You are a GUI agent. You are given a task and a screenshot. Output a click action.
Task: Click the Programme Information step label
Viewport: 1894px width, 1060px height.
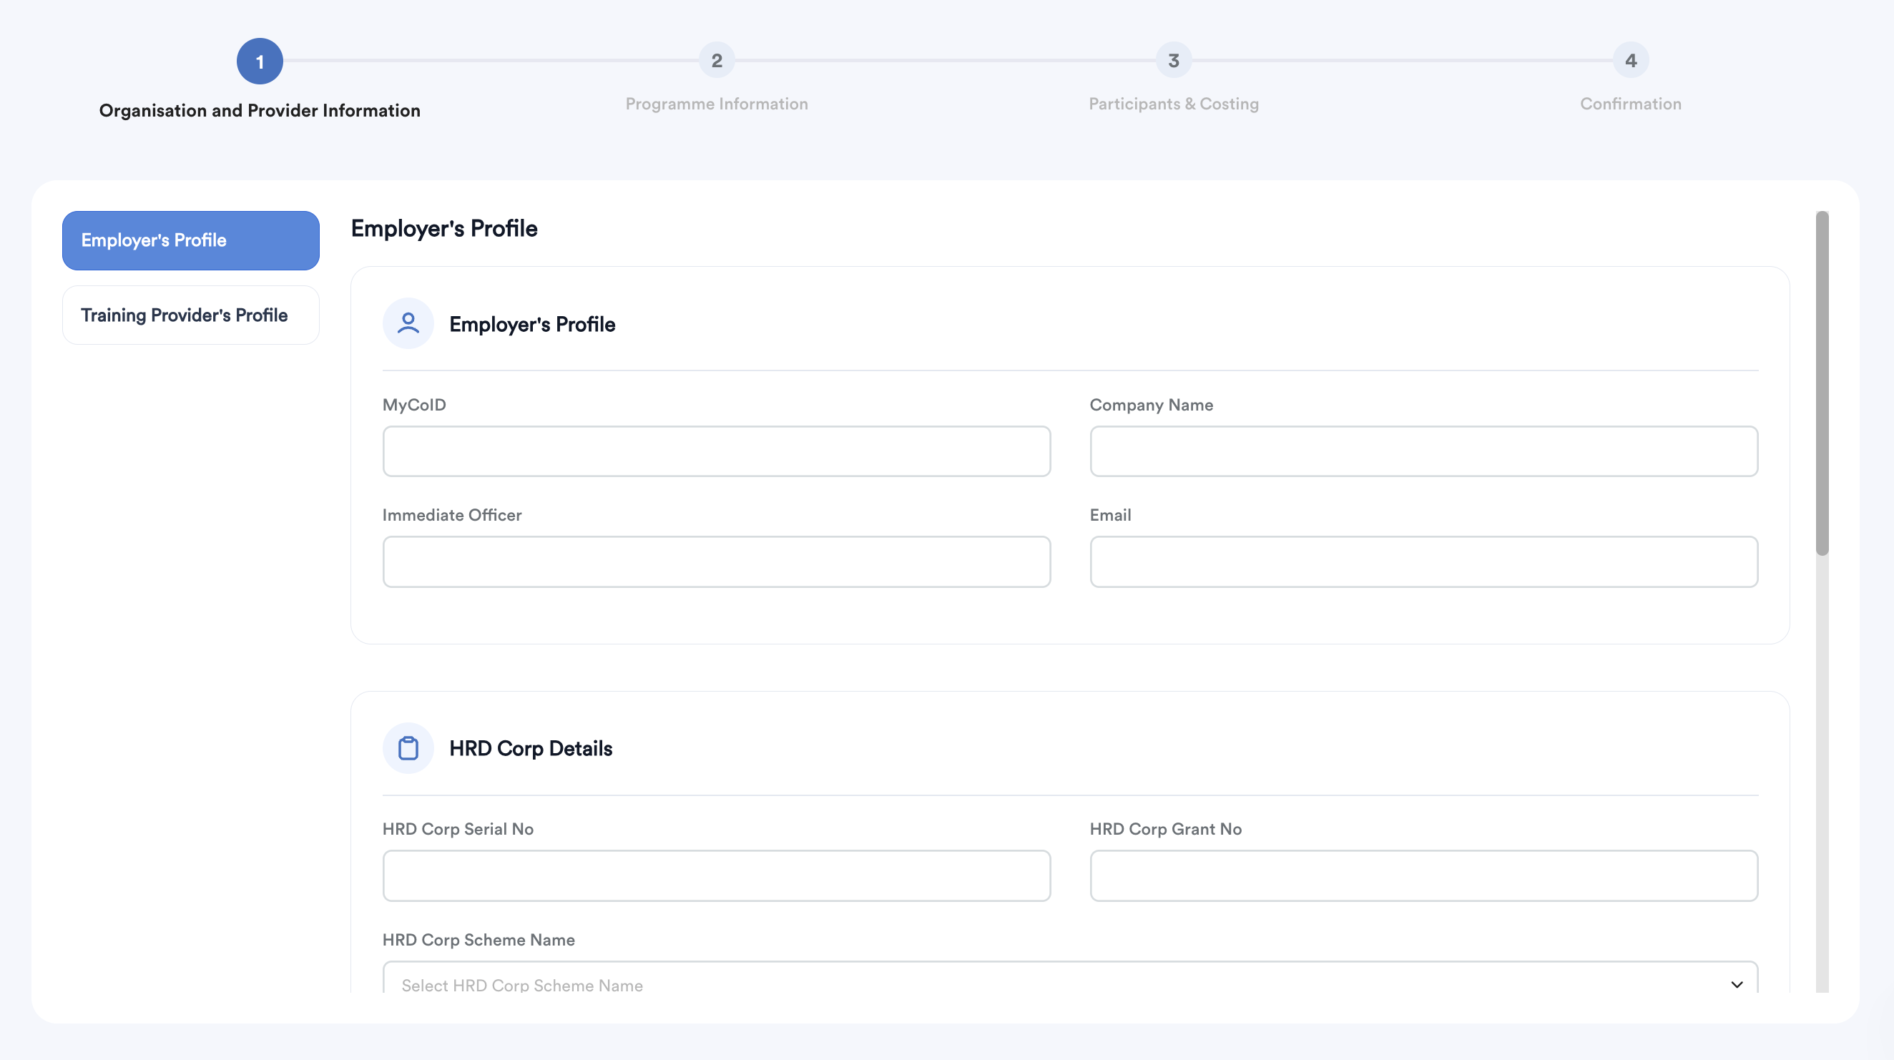(x=716, y=104)
